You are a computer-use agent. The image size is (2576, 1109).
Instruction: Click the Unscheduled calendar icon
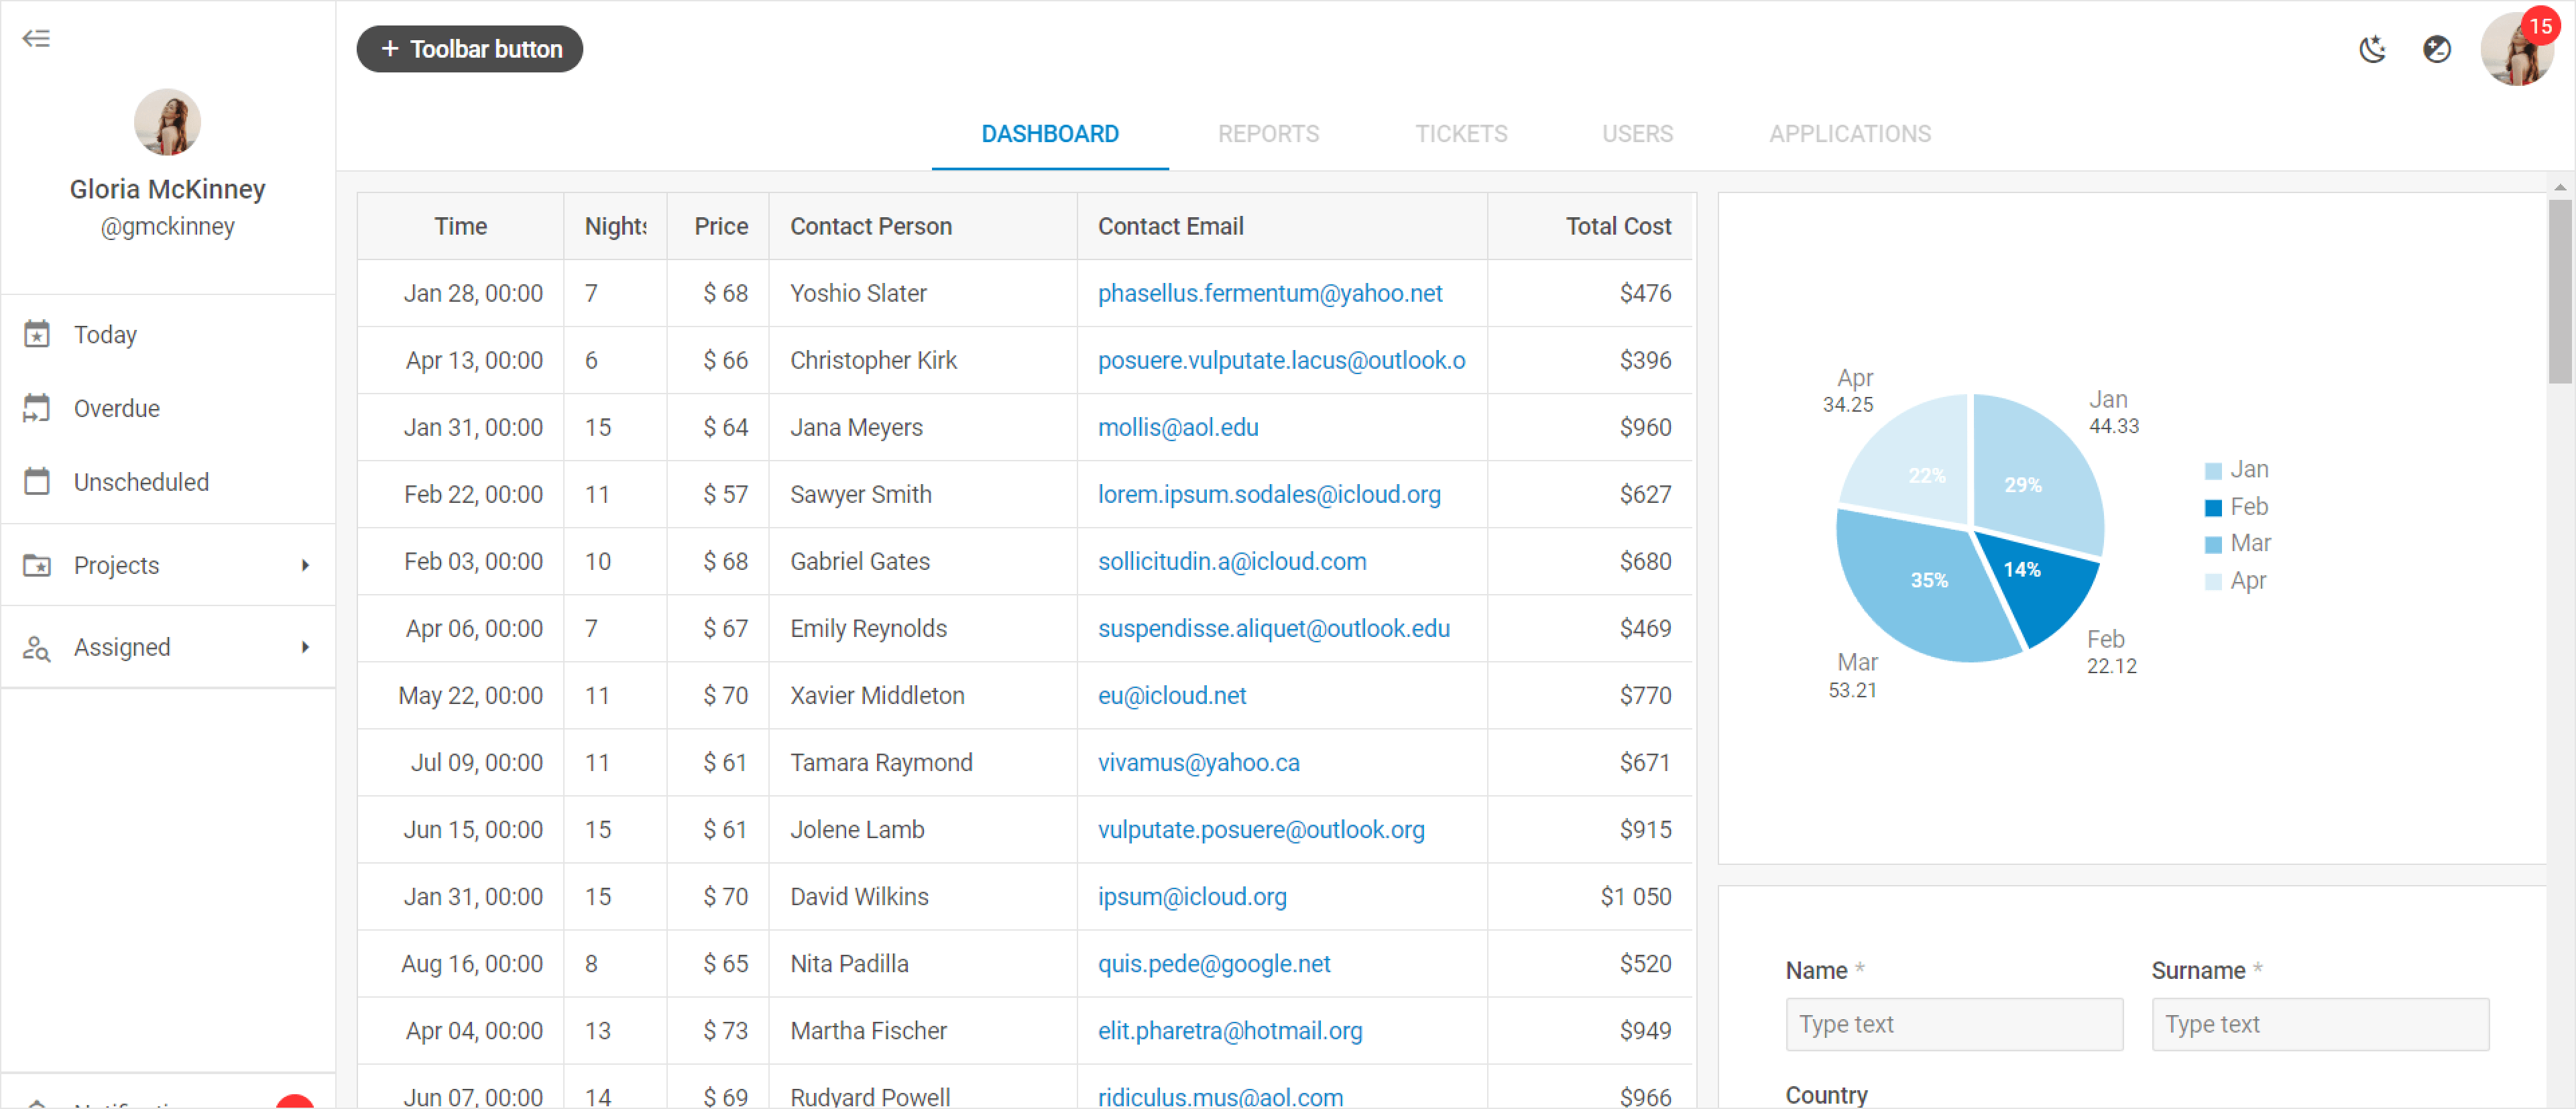tap(37, 482)
